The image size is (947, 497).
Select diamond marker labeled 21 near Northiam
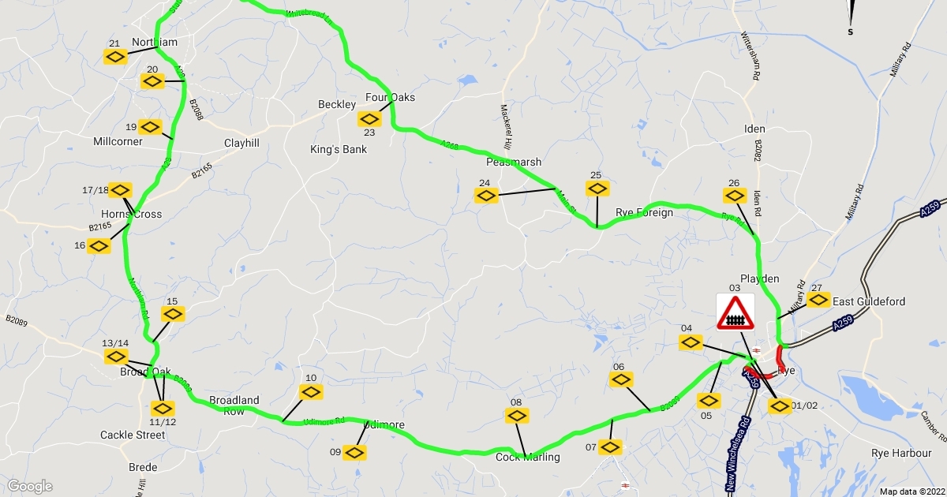[115, 56]
